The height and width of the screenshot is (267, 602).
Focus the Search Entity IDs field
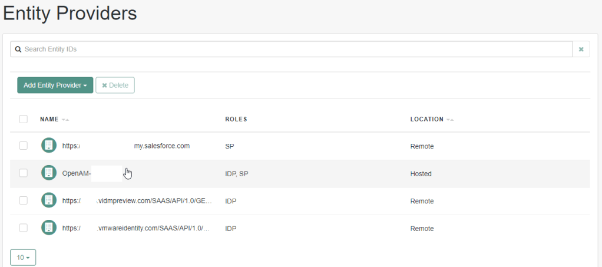(295, 50)
